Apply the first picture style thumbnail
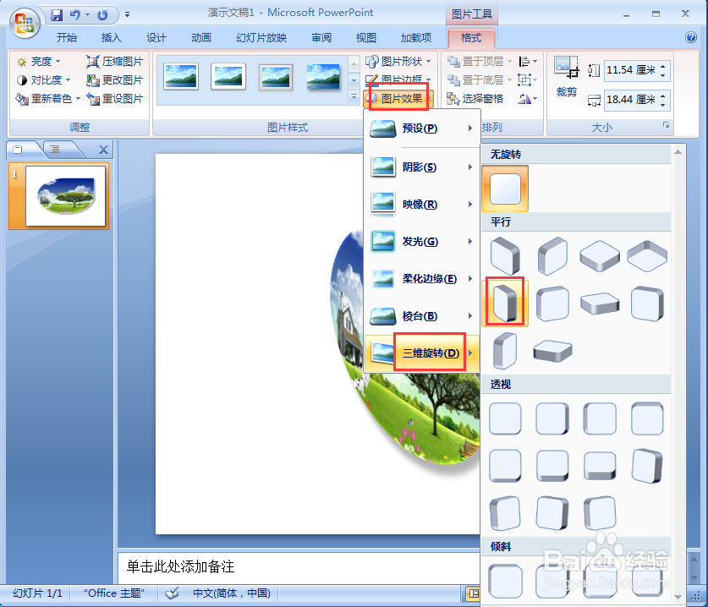This screenshot has height=607, width=708. pos(181,76)
